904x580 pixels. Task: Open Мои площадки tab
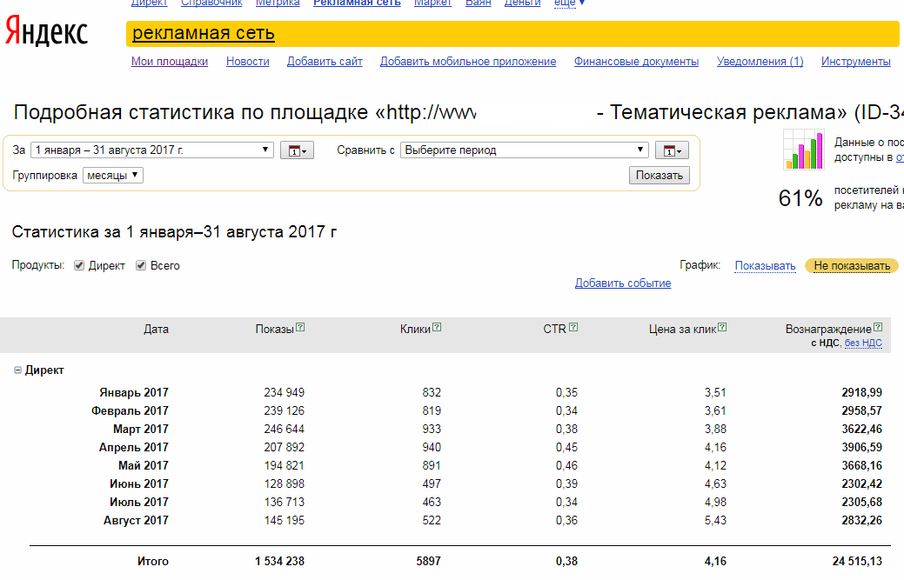tap(170, 62)
